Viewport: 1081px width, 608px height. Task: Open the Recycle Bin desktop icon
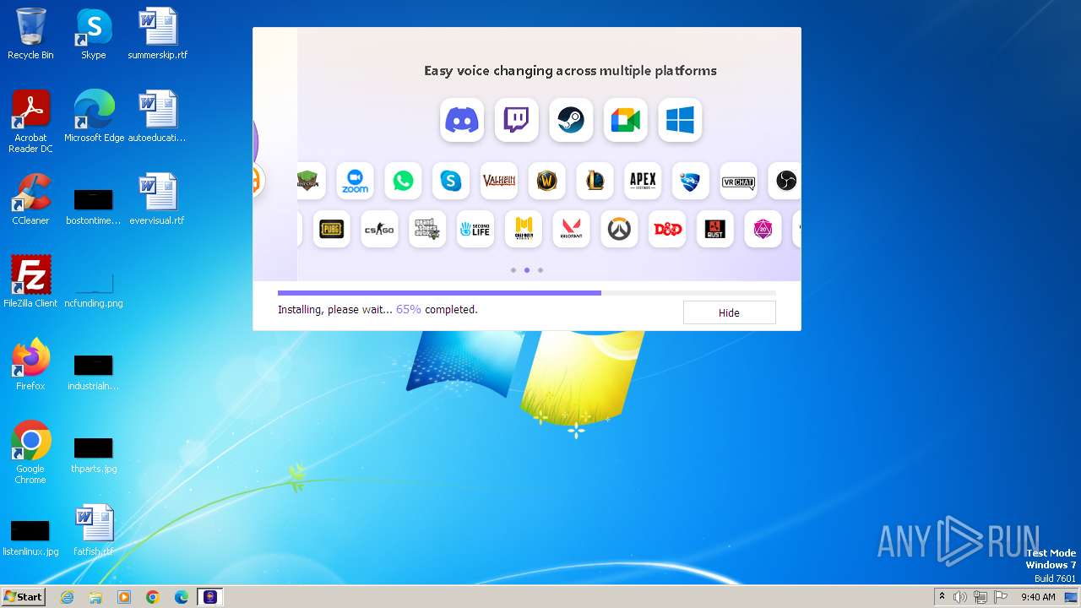pyautogui.click(x=30, y=34)
